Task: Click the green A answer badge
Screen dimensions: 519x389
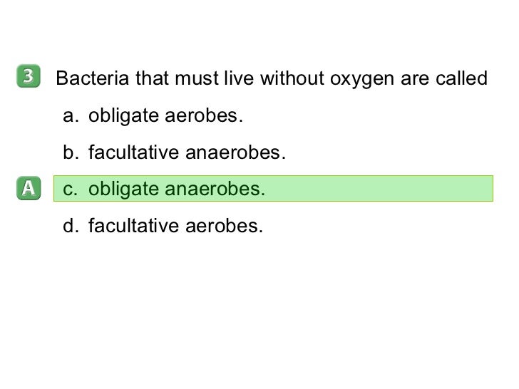Action: (x=29, y=188)
